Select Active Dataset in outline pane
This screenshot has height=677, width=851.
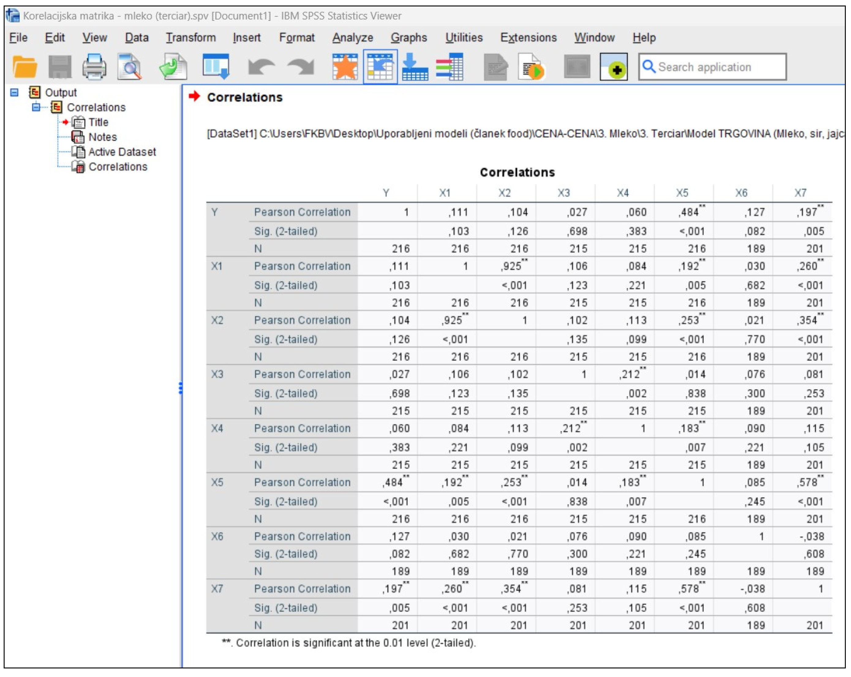[x=122, y=152]
